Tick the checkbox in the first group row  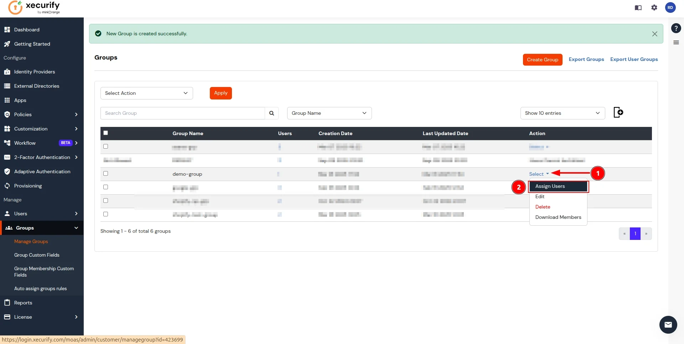pyautogui.click(x=105, y=146)
